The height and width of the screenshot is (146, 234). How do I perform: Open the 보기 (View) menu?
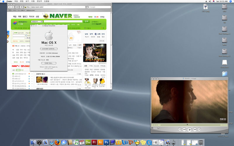pos(27,1)
